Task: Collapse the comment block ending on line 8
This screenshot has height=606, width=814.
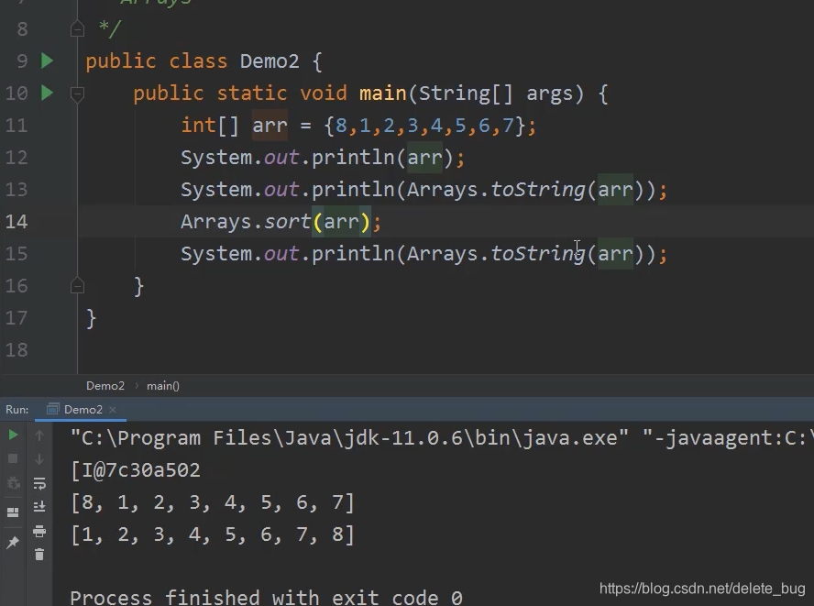Action: [77, 29]
